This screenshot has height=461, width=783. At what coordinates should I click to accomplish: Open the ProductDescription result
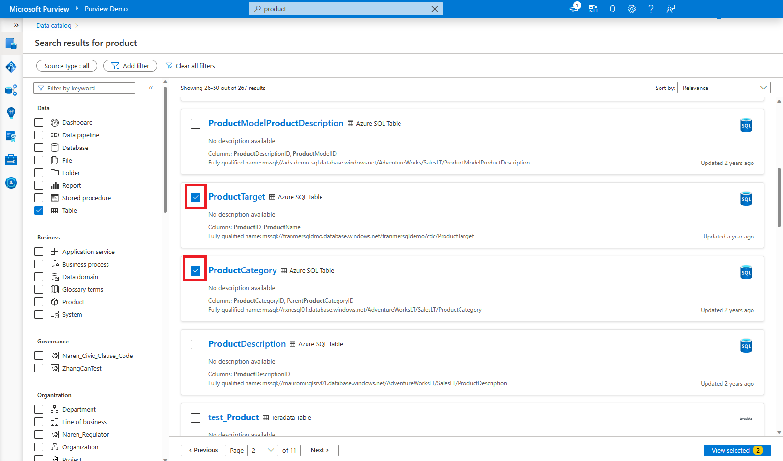tap(247, 344)
